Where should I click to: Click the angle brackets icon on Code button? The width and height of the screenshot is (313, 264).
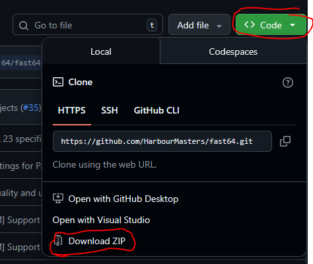click(250, 24)
